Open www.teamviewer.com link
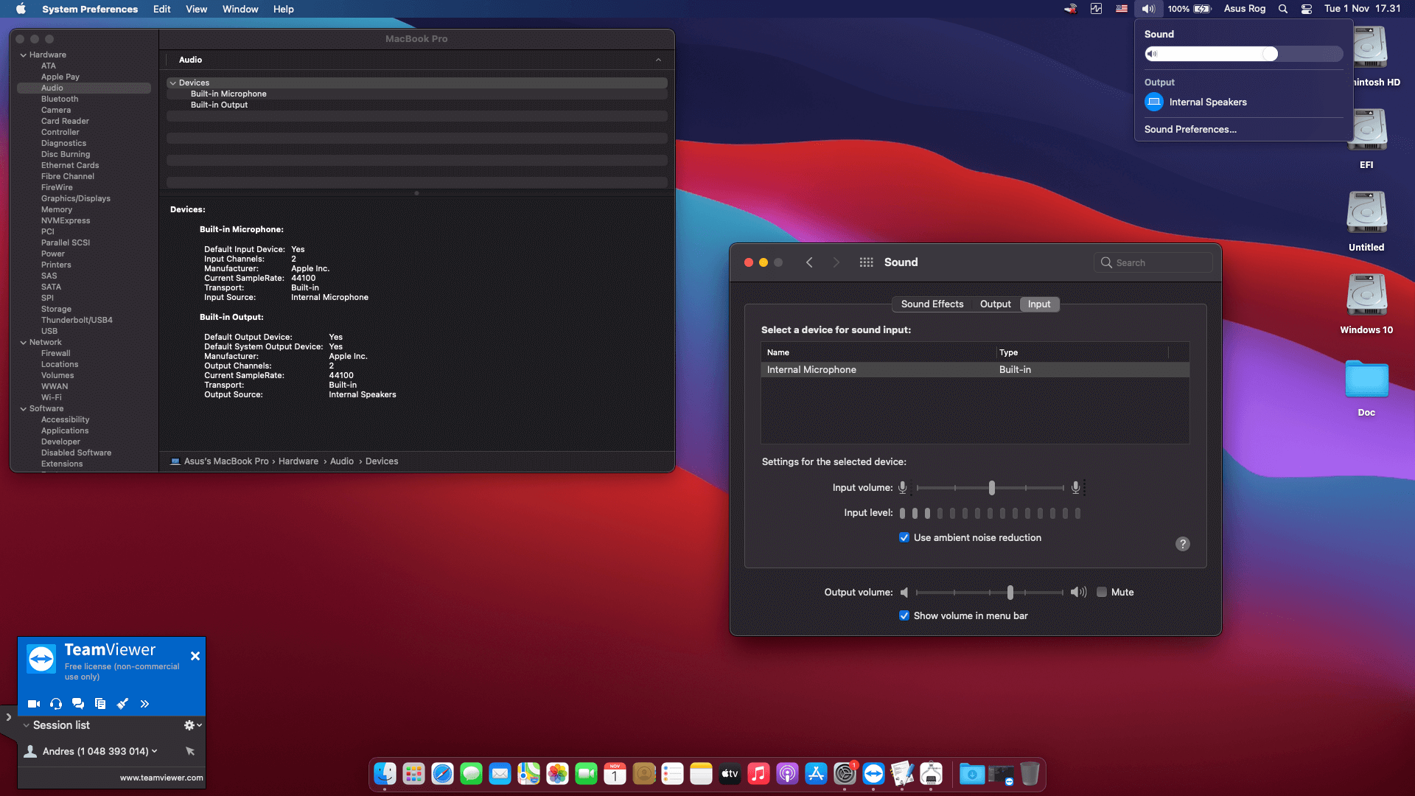This screenshot has height=796, width=1415. pyautogui.click(x=161, y=778)
